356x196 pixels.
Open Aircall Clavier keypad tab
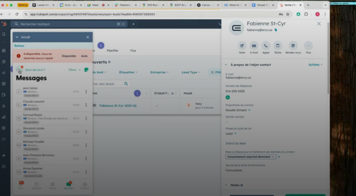pyautogui.click(x=52, y=186)
